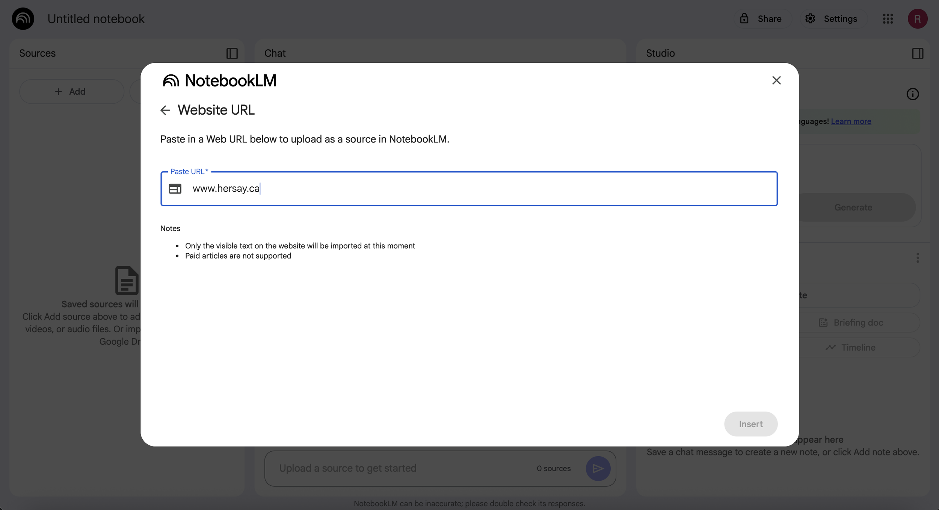This screenshot has width=939, height=510.
Task: Open the NotebookLM home logo at top left
Action: 23,18
